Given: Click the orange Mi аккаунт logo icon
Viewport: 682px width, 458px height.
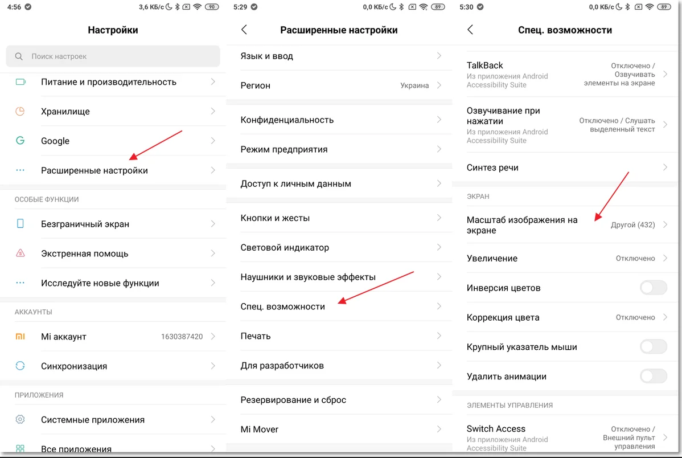Looking at the screenshot, I should (20, 337).
